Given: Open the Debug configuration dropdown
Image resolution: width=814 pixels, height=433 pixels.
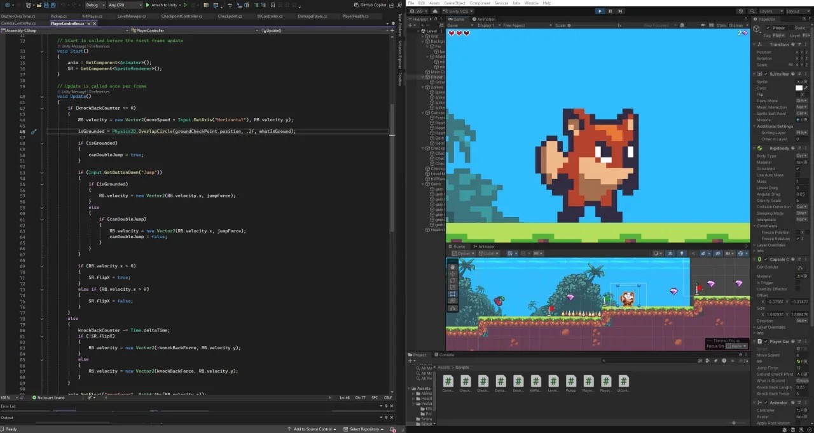Looking at the screenshot, I should click(x=94, y=4).
